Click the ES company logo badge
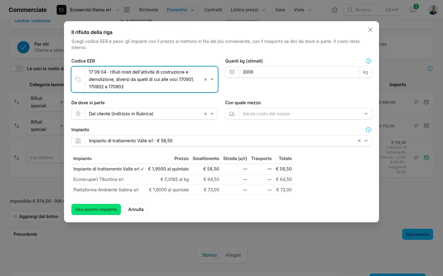This screenshot has width=443, height=276. [62, 10]
